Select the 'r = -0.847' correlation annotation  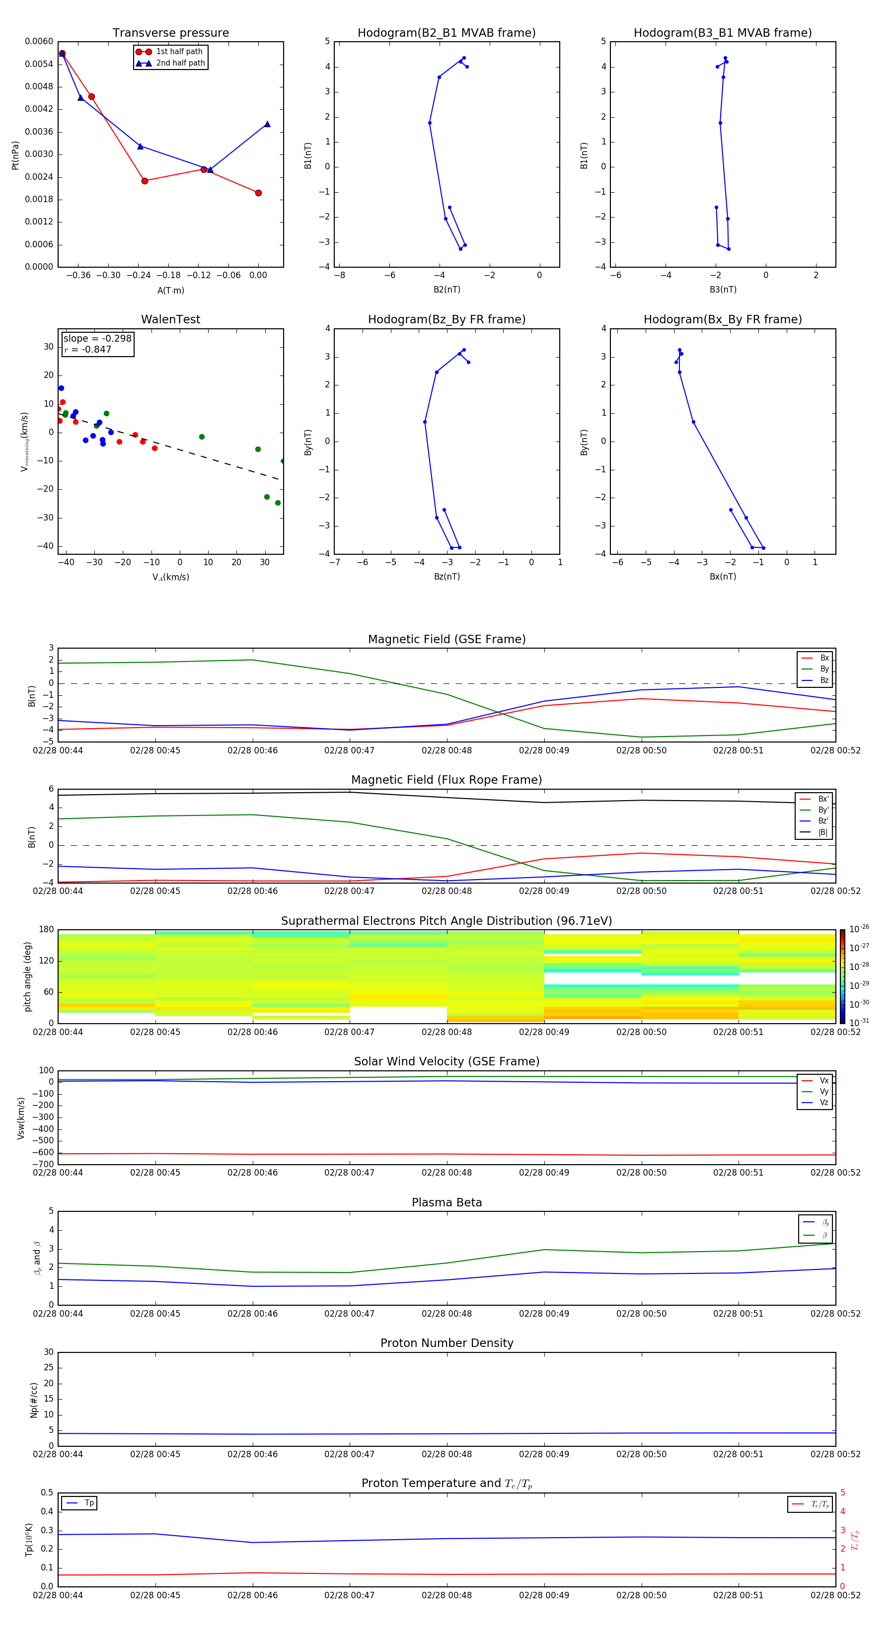coord(88,349)
